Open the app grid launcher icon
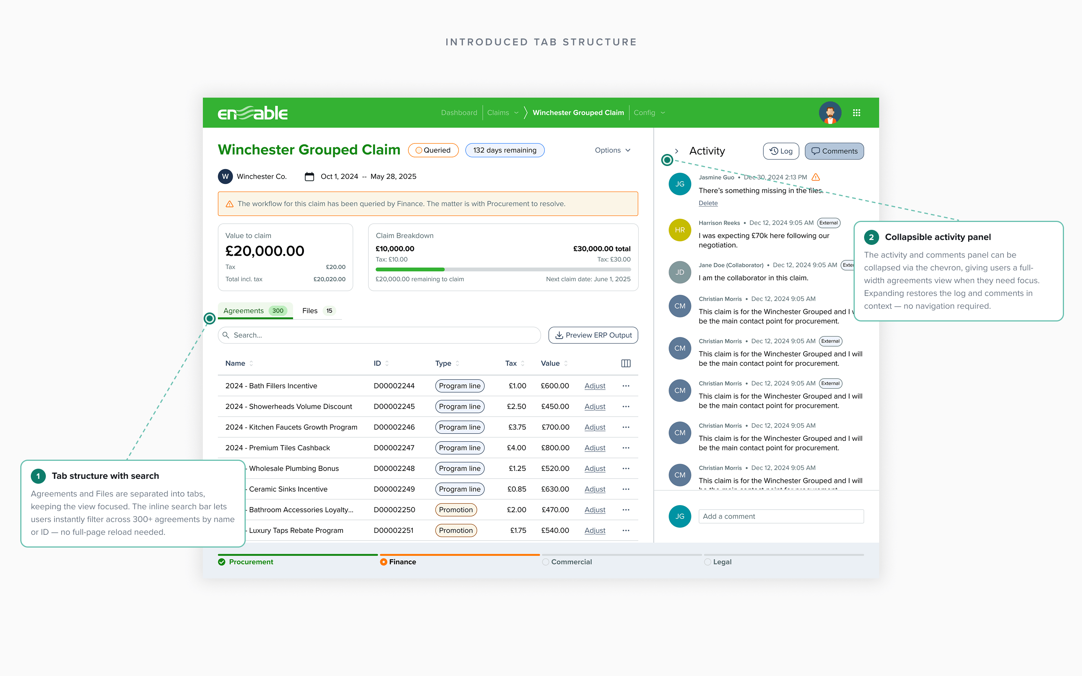The image size is (1082, 676). (x=857, y=113)
